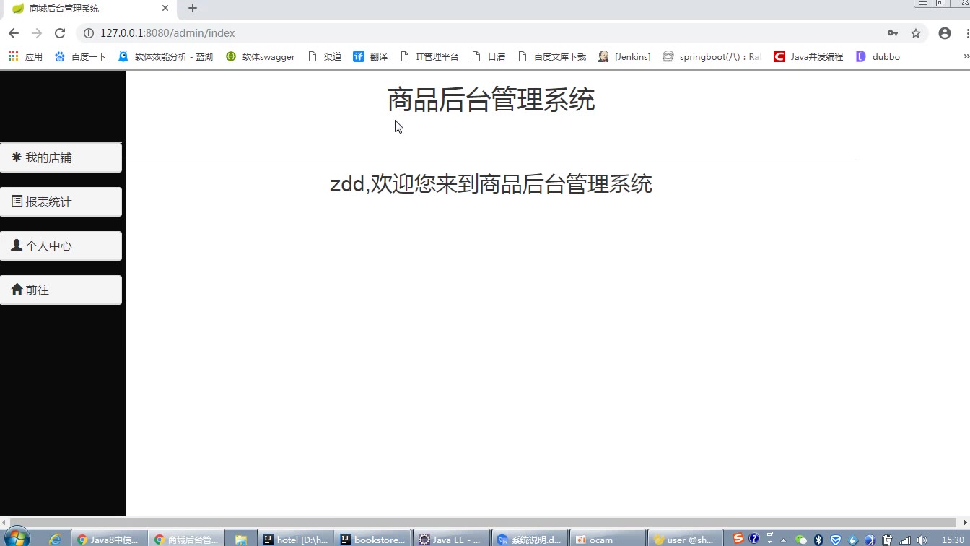Open the 软体swagger bookmark
This screenshot has width=970, height=546.
260,56
